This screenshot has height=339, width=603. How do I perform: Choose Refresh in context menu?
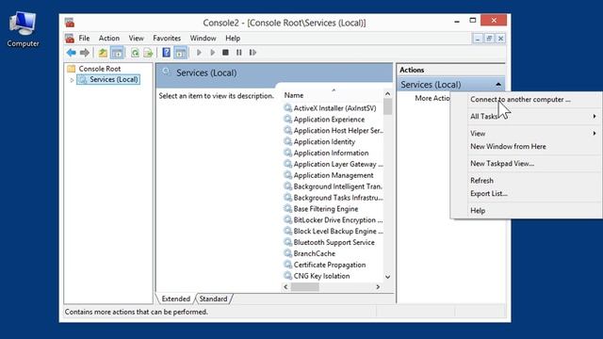click(527, 180)
